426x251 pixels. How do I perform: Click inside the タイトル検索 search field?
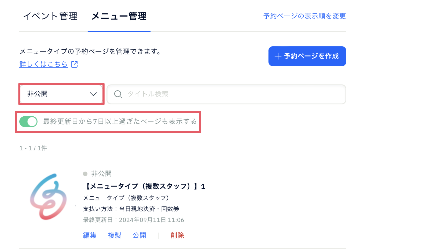(x=188, y=94)
